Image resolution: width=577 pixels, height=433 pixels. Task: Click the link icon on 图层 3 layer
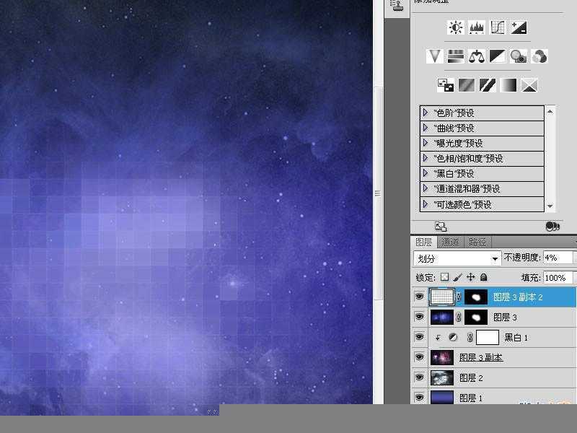[459, 317]
